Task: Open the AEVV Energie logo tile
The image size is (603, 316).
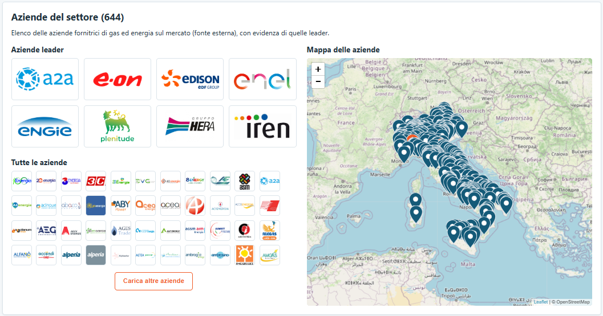Action: (71, 231)
